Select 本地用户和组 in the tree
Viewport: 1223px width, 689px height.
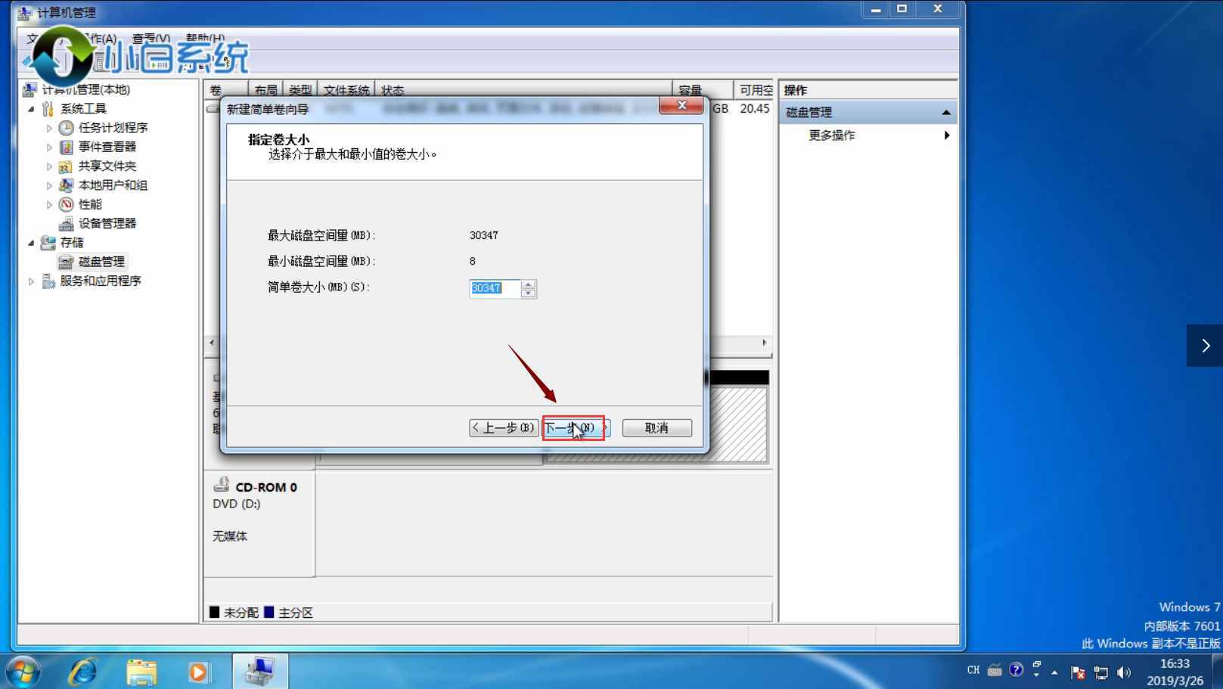(113, 185)
